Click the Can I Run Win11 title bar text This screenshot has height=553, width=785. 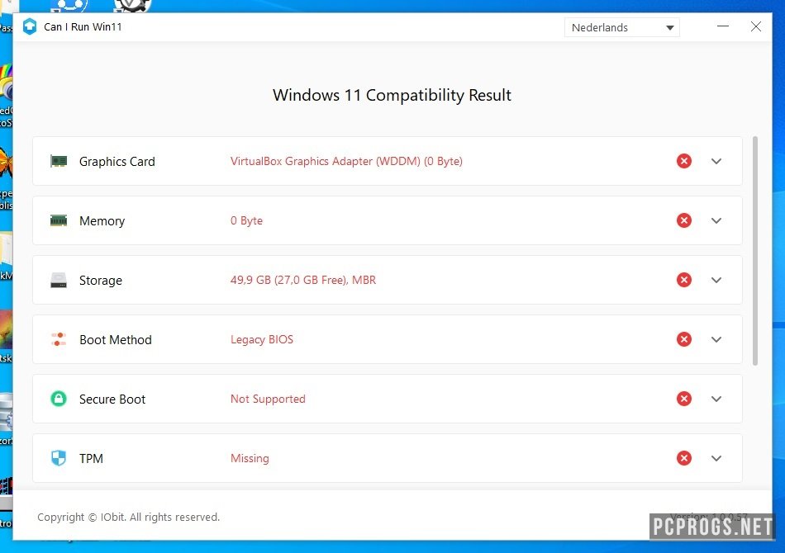(83, 26)
